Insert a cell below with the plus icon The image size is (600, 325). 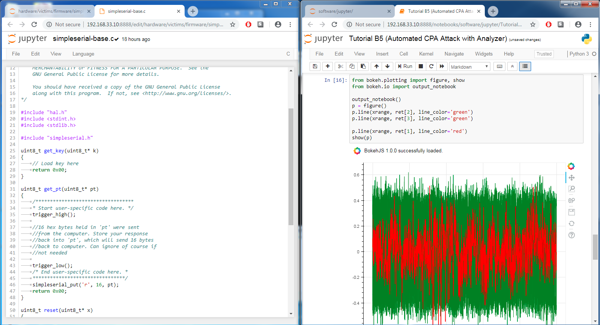[328, 66]
